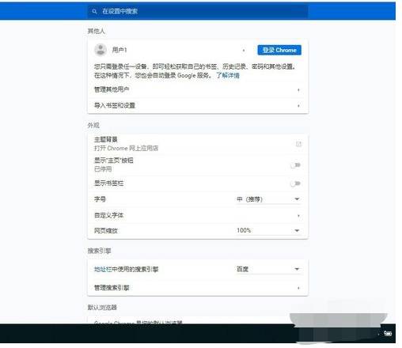Toggle the 显示"主页"按钮 switch
This screenshot has height=348, width=402.
coord(295,165)
